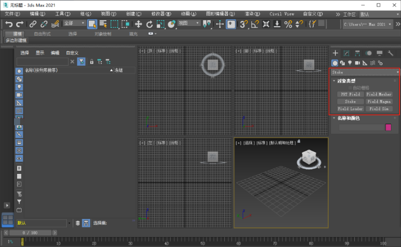Toggle the lock icon in Scene Explorer
401x247 pixels.
click(92, 62)
